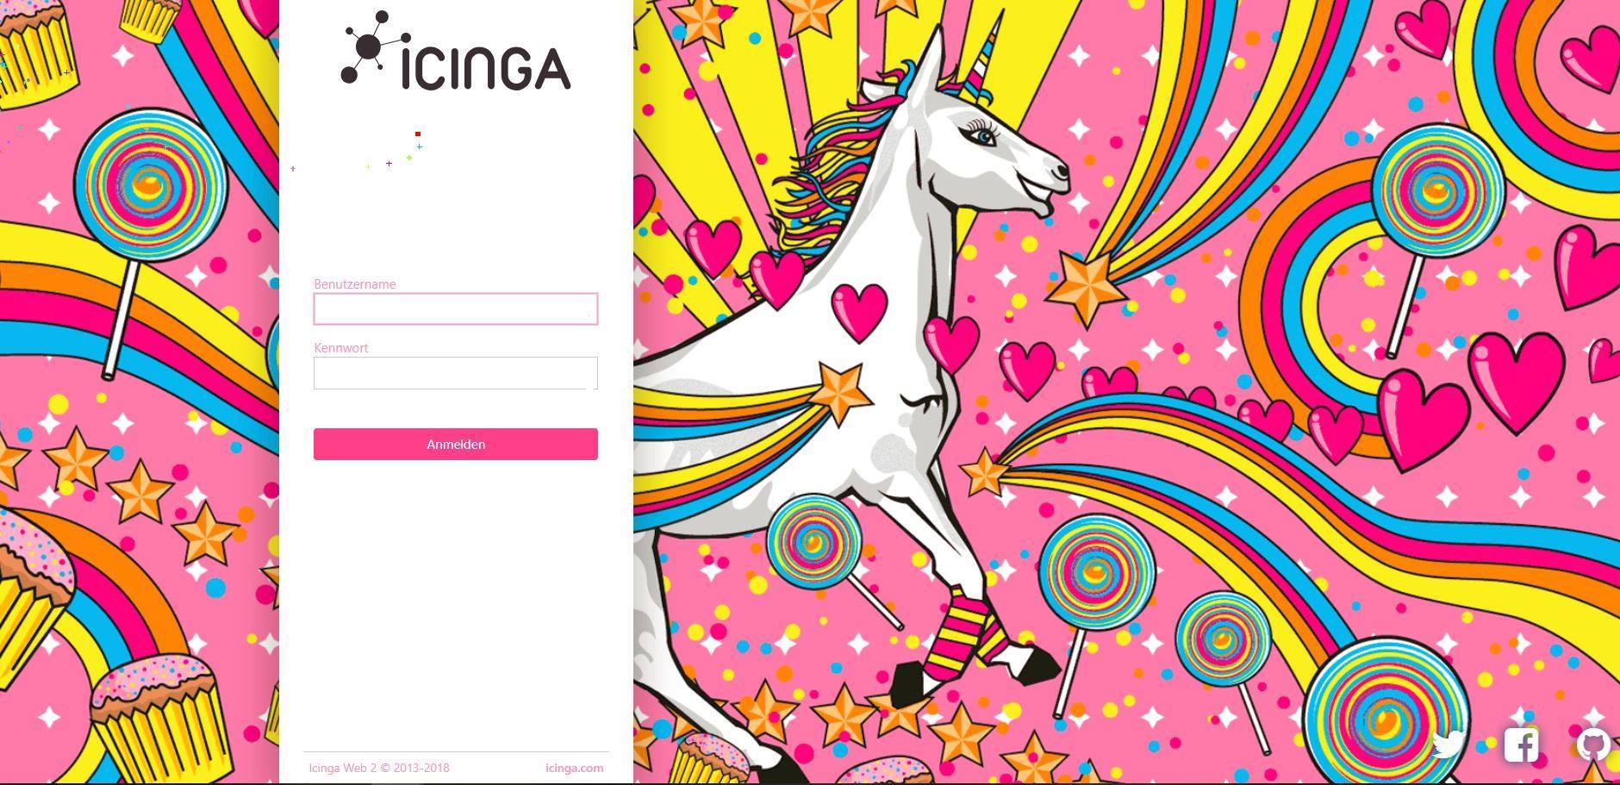Click the unicorn's eye
Screen dimensions: 1620x785
(x=984, y=135)
